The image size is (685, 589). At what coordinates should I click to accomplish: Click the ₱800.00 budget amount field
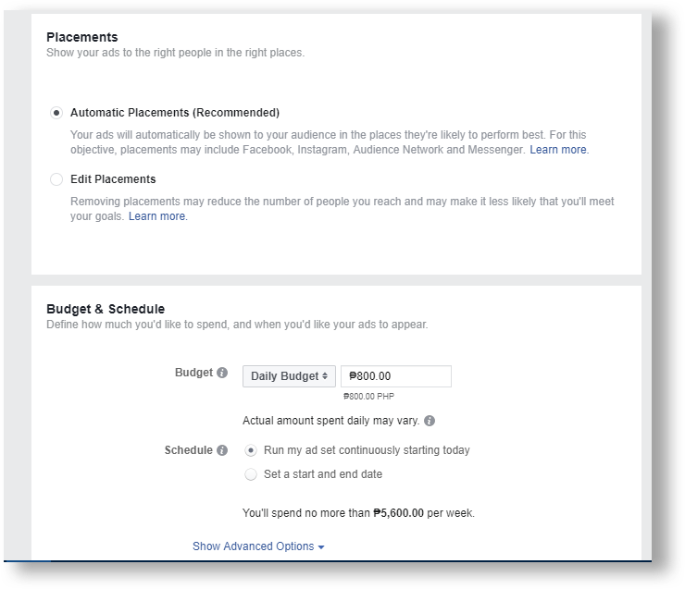396,376
